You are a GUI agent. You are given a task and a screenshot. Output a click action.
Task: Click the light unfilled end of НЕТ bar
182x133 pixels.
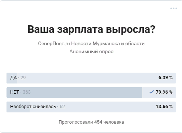click(159, 93)
